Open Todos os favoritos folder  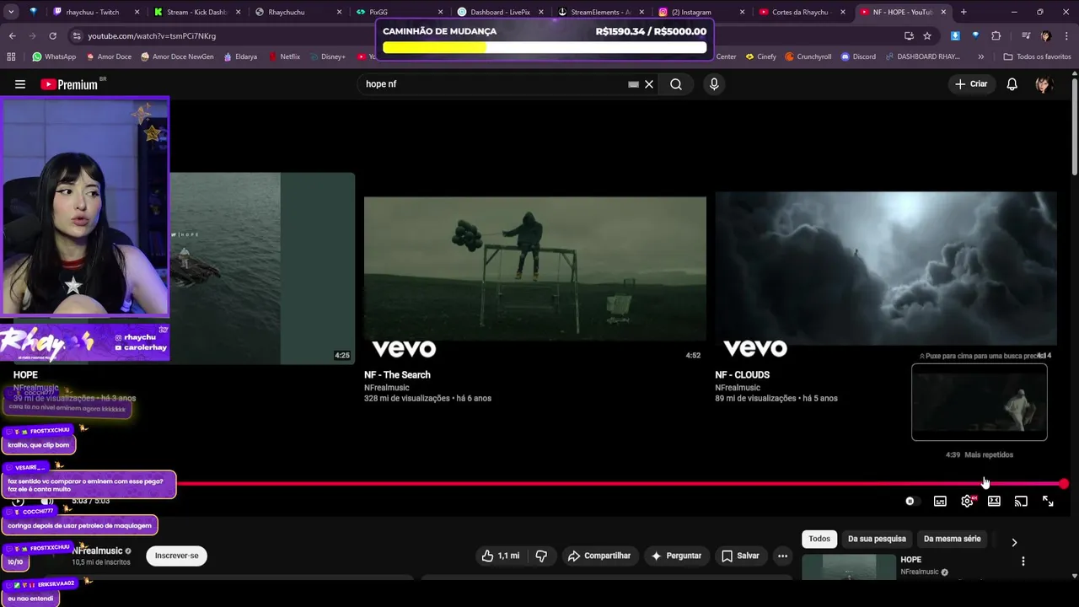pos(1037,56)
